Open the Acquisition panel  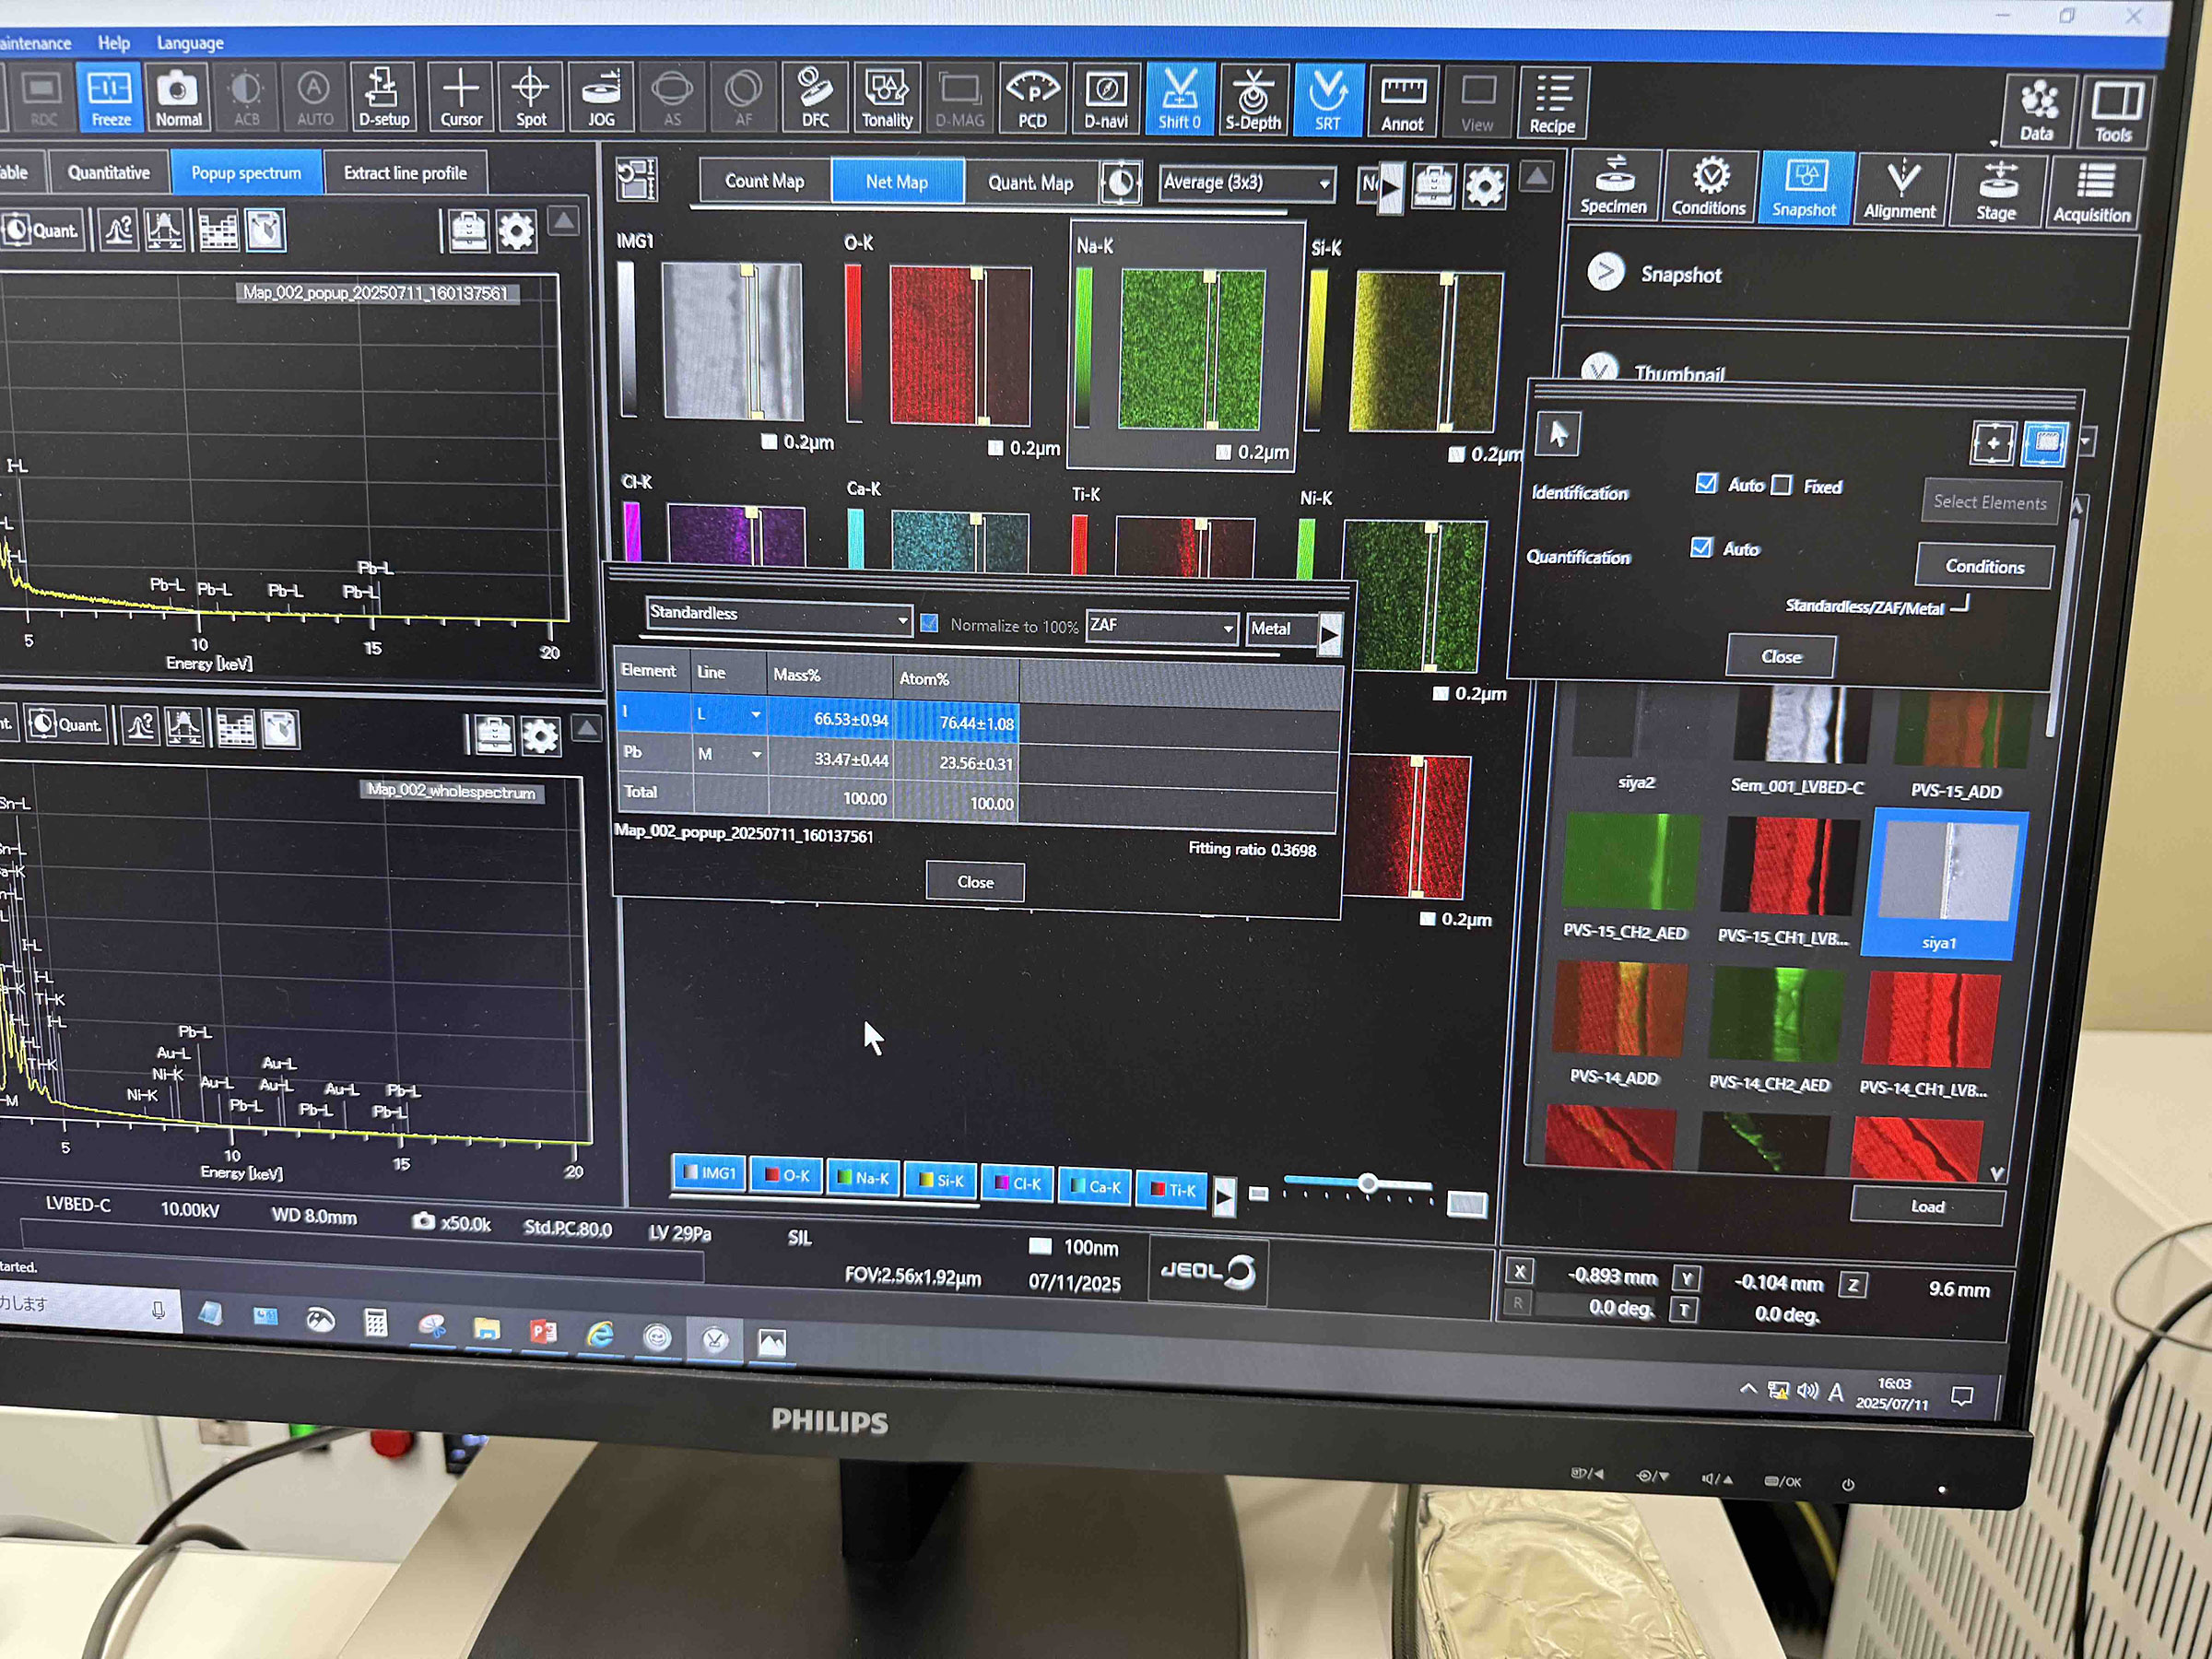tap(2091, 193)
